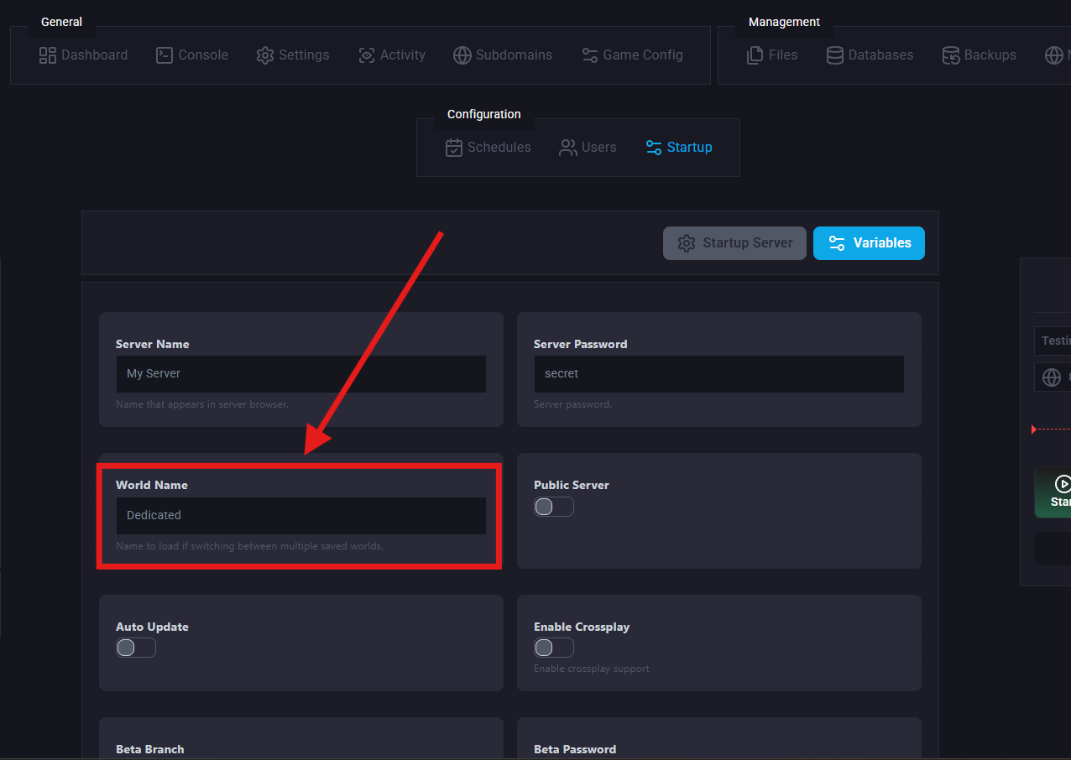This screenshot has width=1071, height=760.
Task: Toggle the Public Server switch
Action: tap(554, 507)
